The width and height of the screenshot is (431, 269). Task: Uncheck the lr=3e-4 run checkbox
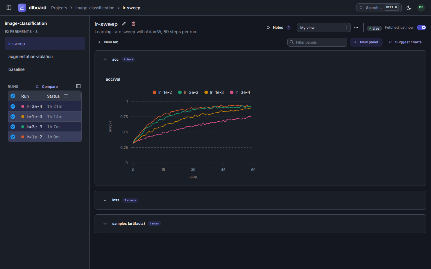(13, 106)
